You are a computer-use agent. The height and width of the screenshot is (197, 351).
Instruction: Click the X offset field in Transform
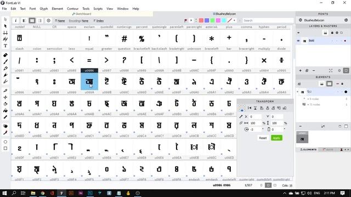point(255,117)
